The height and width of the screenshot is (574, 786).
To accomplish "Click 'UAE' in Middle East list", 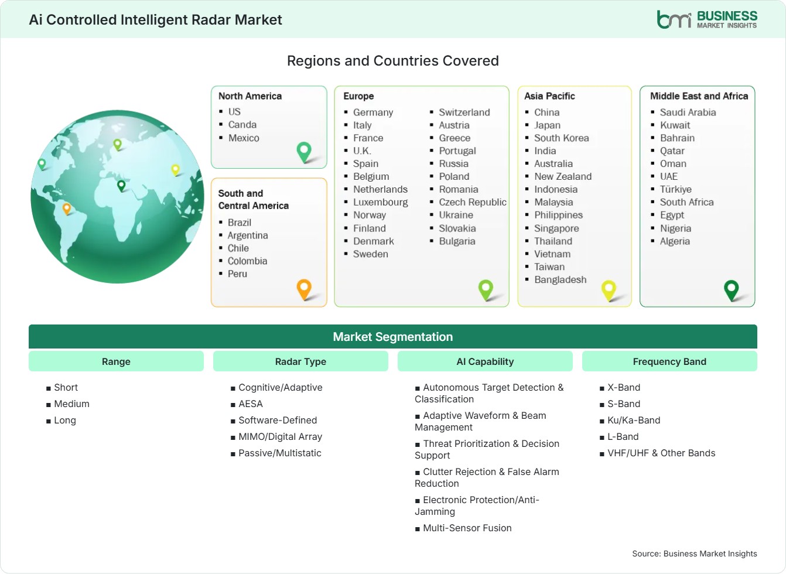I will pyautogui.click(x=669, y=177).
